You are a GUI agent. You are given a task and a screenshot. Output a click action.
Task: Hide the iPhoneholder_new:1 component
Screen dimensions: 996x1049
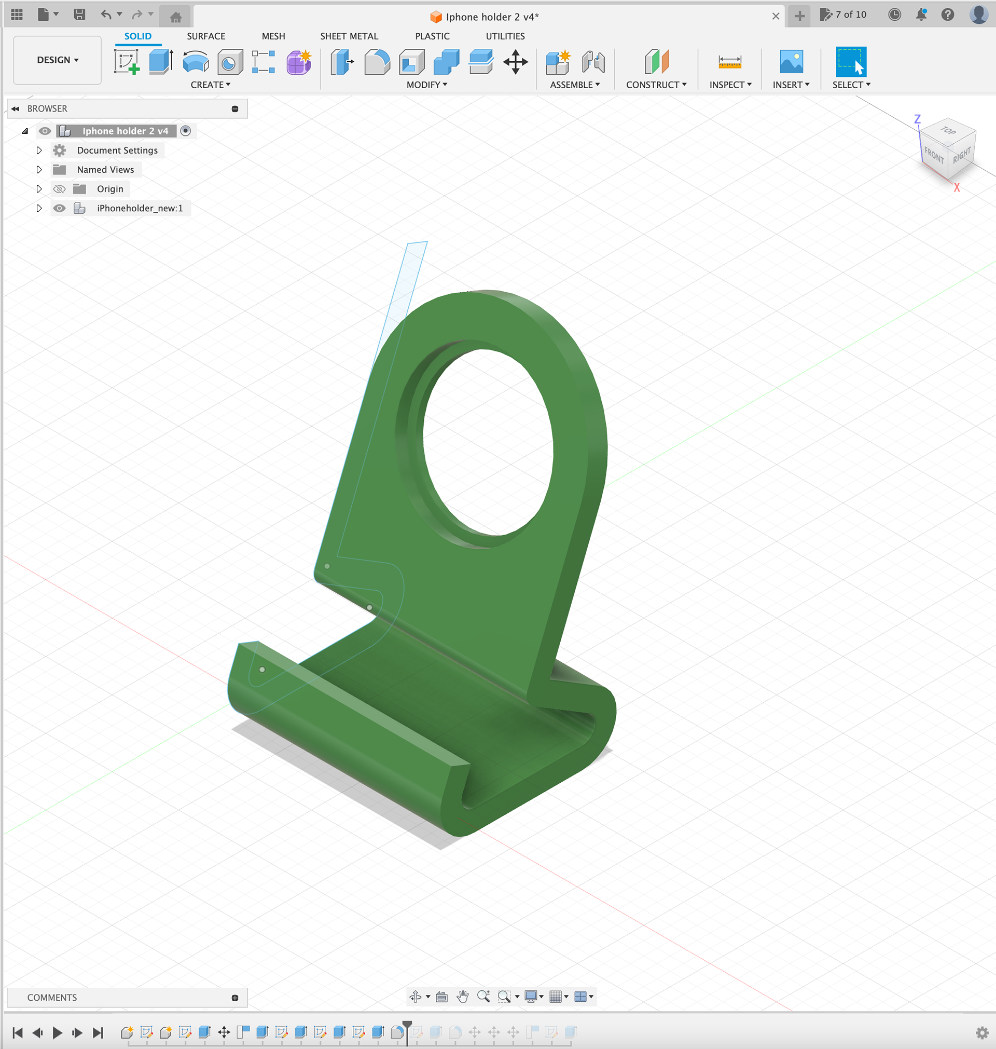60,208
